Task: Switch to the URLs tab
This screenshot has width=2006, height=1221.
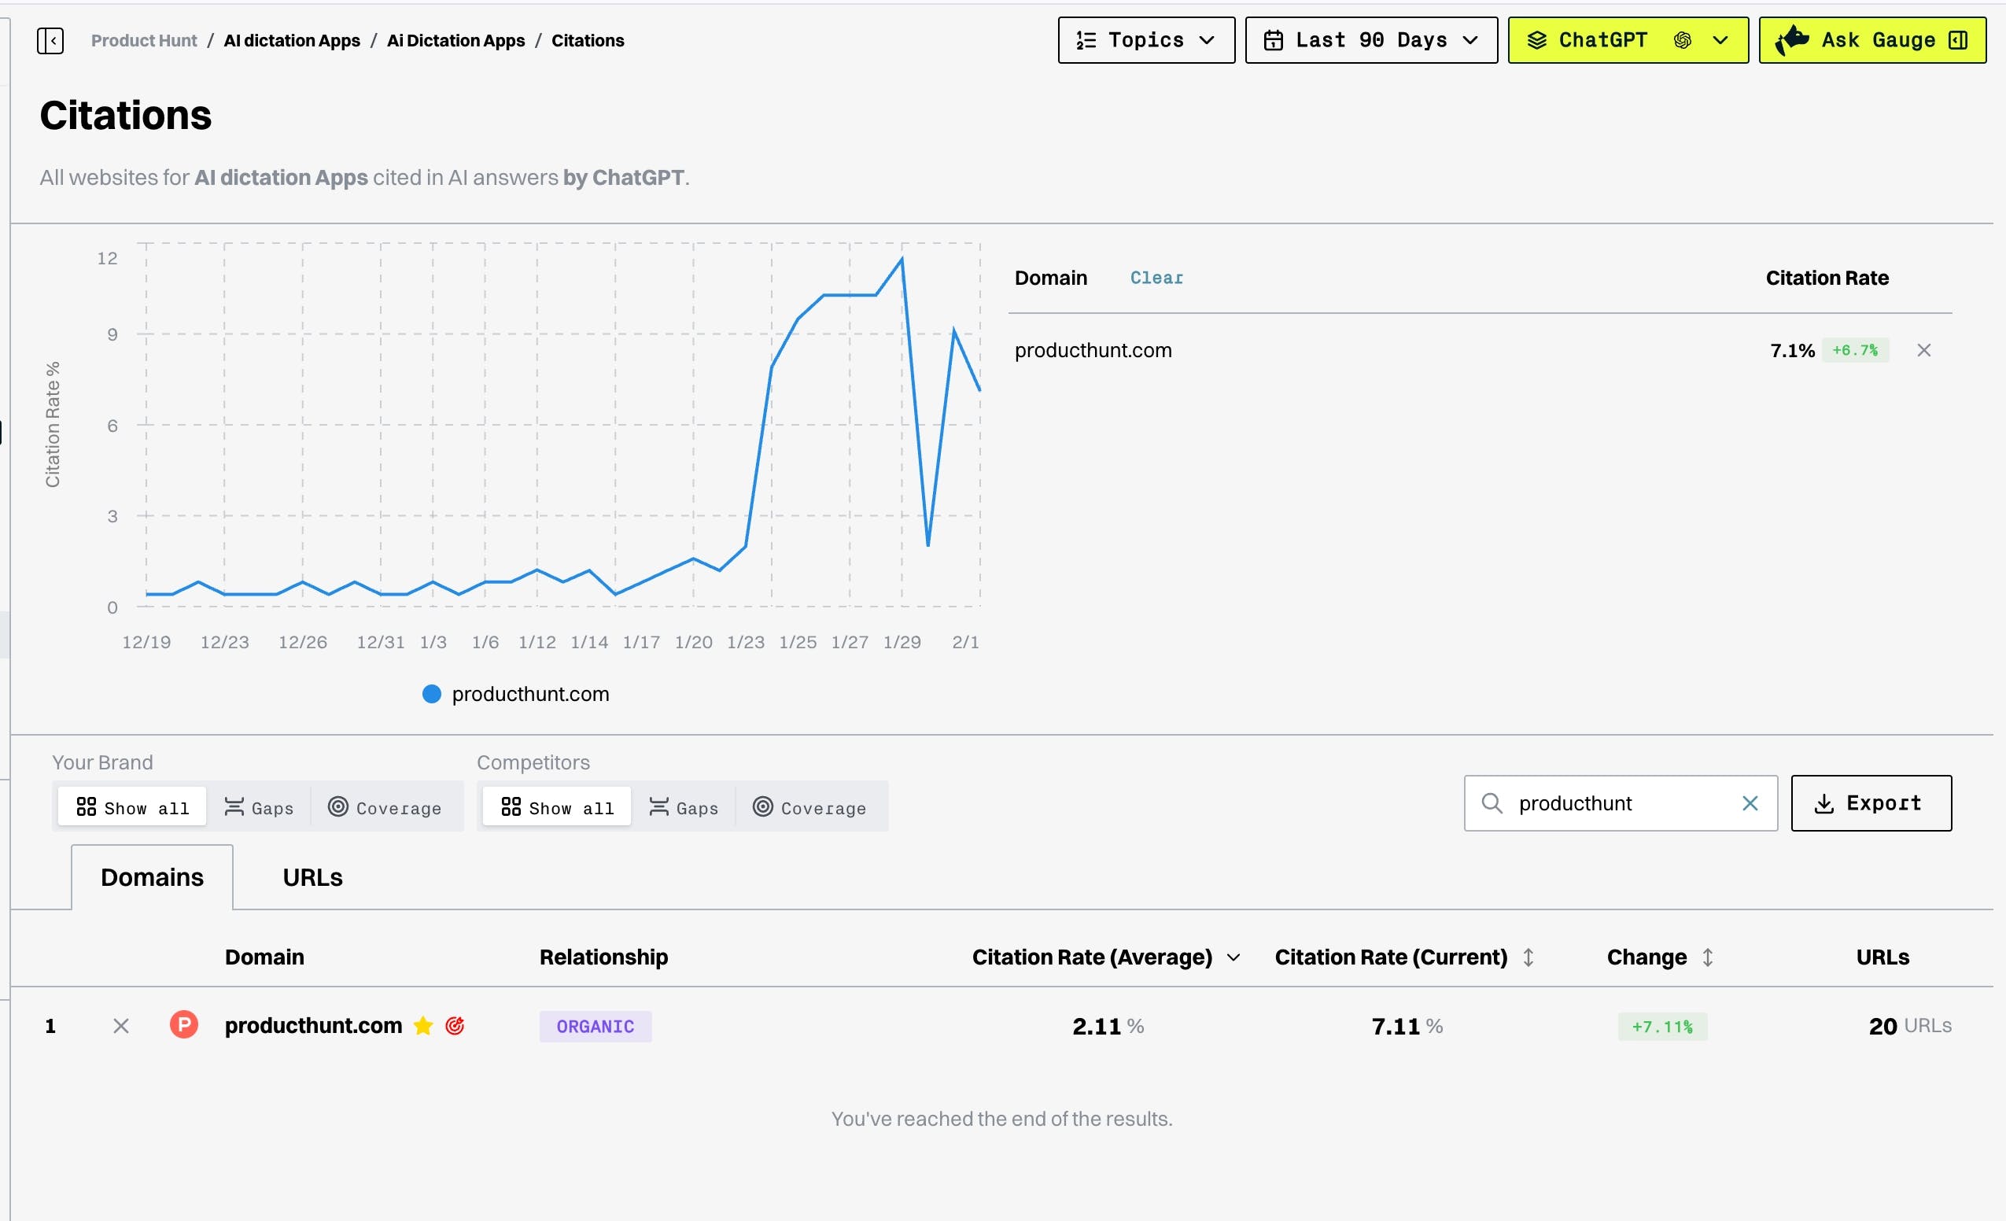Action: click(x=312, y=877)
